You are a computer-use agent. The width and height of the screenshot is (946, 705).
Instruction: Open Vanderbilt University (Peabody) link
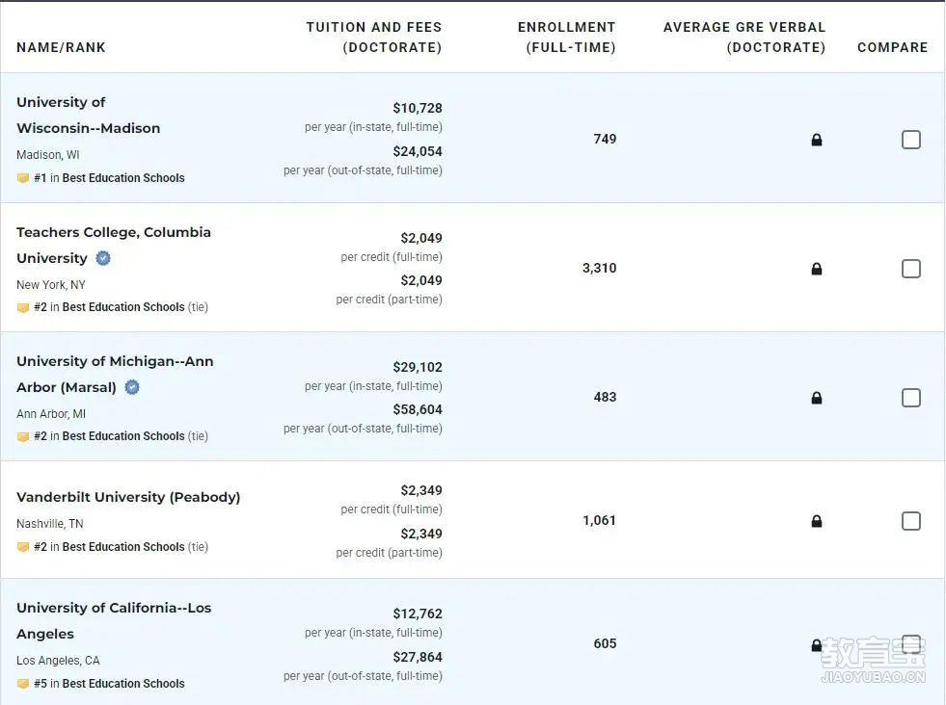pos(128,497)
